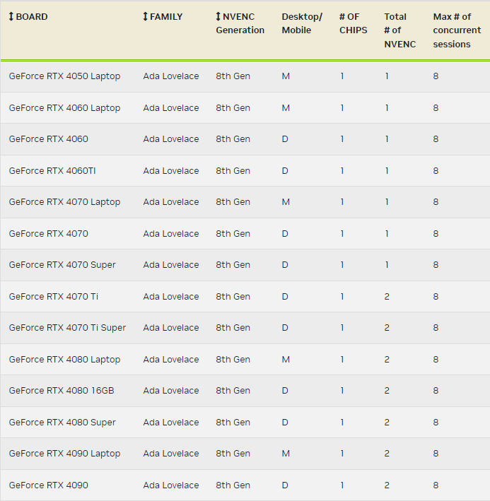Image resolution: width=490 pixels, height=501 pixels.
Task: Click Total NVENC value 2 in RTX 4090 row
Action: pos(387,485)
